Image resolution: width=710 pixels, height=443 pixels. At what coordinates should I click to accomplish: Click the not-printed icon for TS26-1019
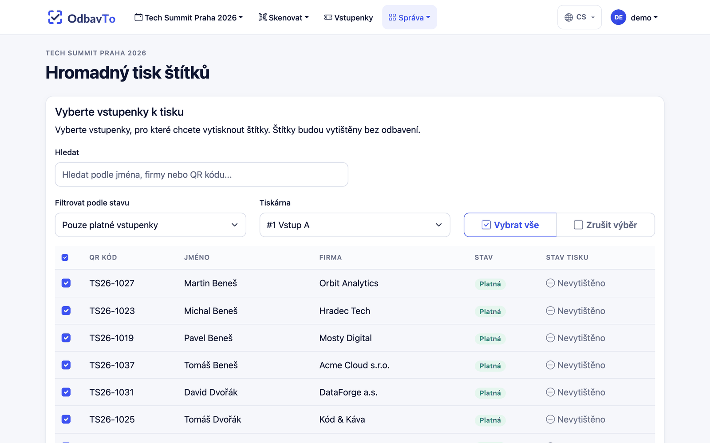point(550,338)
